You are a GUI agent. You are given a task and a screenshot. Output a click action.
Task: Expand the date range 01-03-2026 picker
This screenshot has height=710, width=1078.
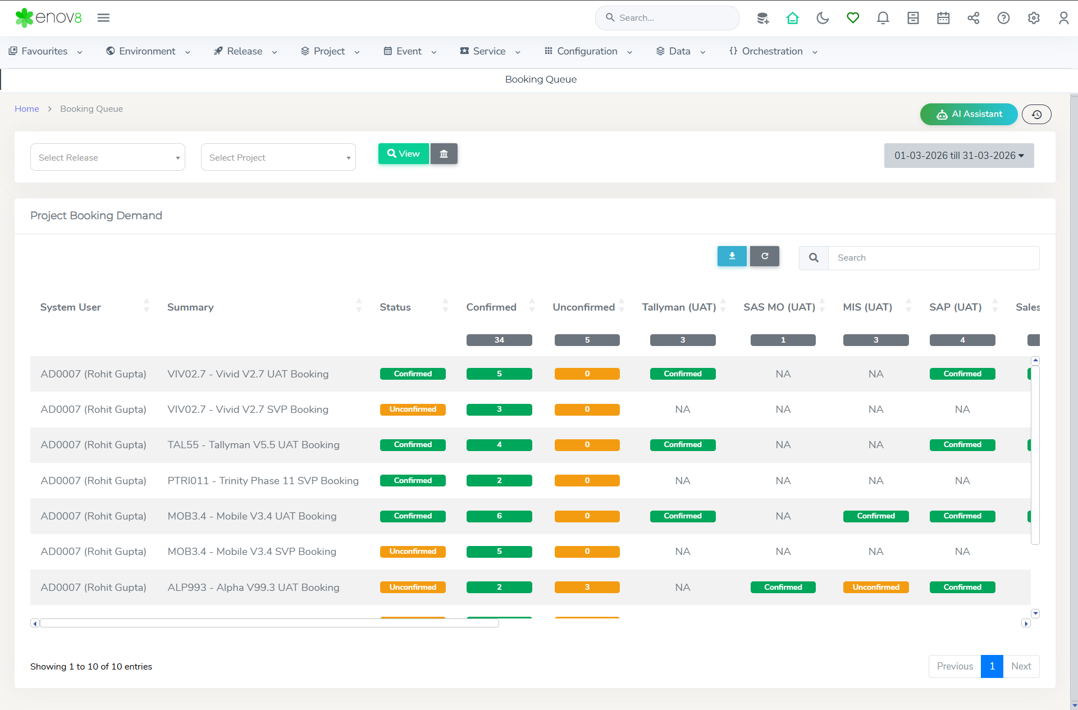[x=959, y=156]
